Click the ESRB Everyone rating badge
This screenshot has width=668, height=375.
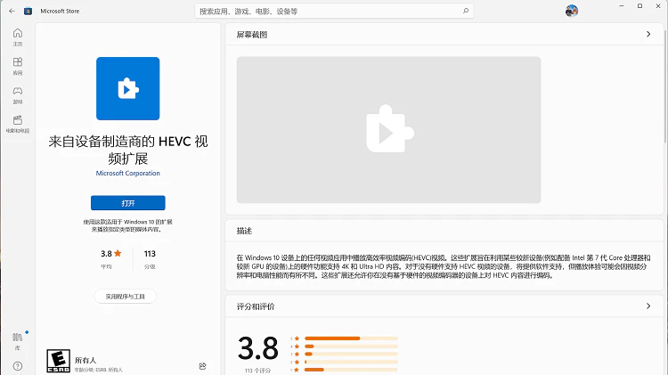[x=59, y=361]
